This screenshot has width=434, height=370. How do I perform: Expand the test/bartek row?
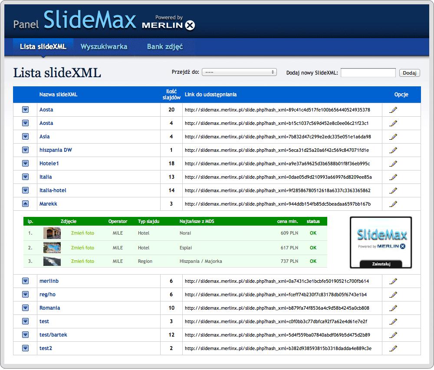(x=25, y=334)
